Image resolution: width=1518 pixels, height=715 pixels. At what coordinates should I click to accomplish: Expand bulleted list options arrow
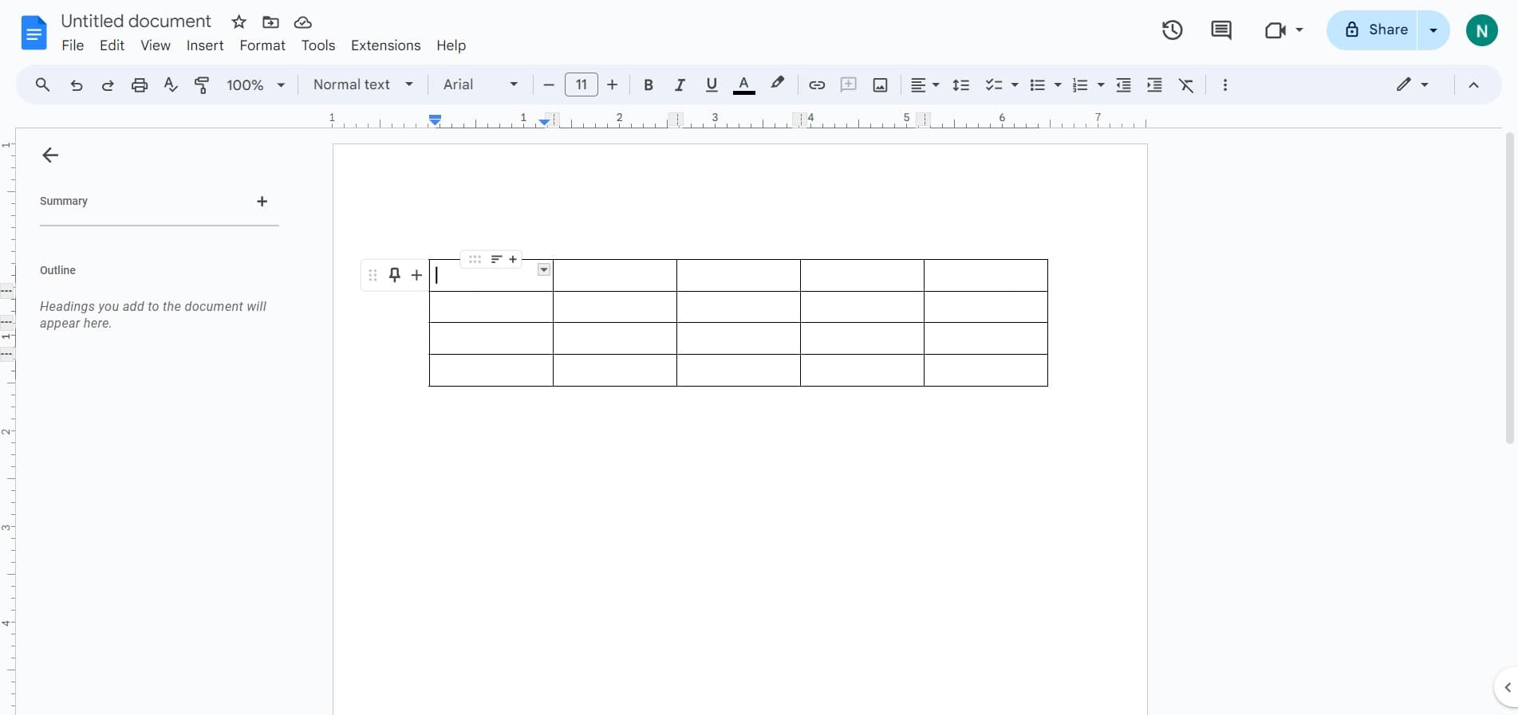tap(1058, 85)
